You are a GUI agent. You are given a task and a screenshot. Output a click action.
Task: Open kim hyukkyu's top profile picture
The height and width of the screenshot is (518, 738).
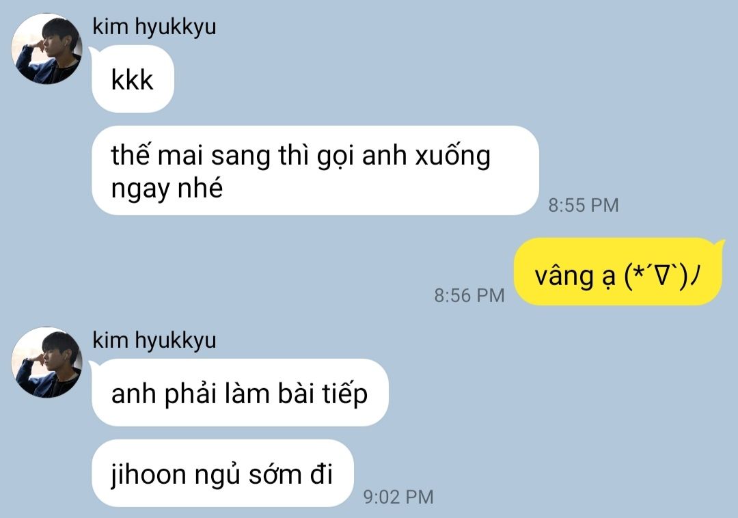[47, 49]
